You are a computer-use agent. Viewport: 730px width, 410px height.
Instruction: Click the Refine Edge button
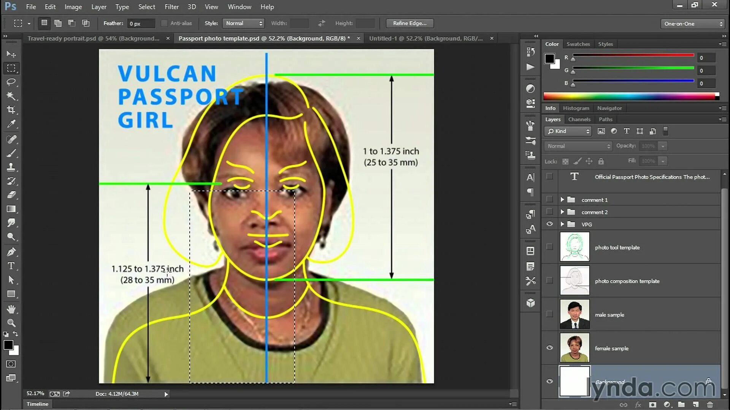click(409, 24)
